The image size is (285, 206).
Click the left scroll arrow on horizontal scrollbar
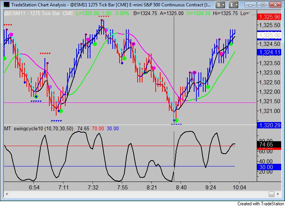point(7,194)
